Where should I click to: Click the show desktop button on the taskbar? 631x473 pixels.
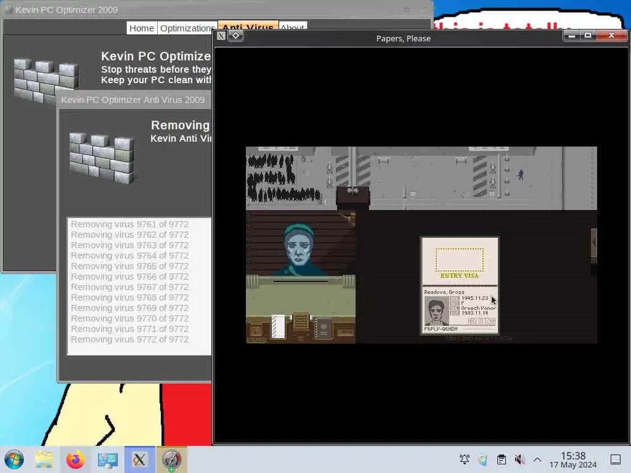[616, 459]
